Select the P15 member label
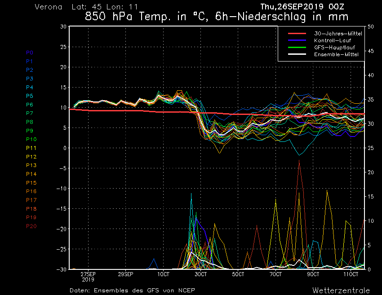This screenshot has width=382, height=295. coord(31,183)
